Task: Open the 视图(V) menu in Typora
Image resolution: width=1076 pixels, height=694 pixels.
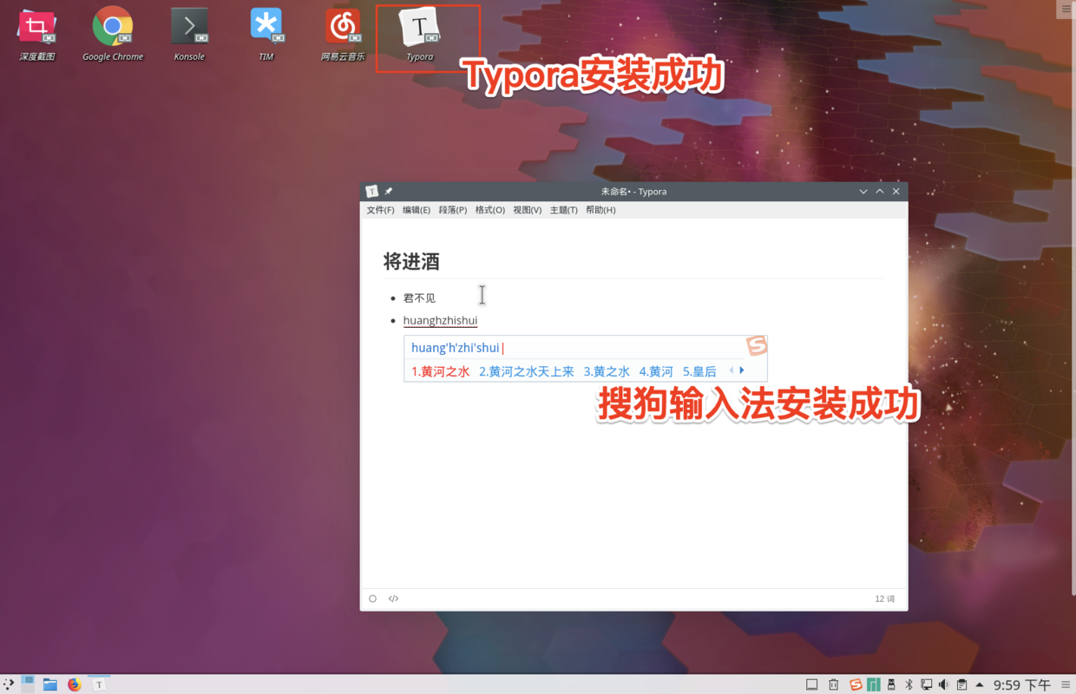Action: click(x=528, y=210)
